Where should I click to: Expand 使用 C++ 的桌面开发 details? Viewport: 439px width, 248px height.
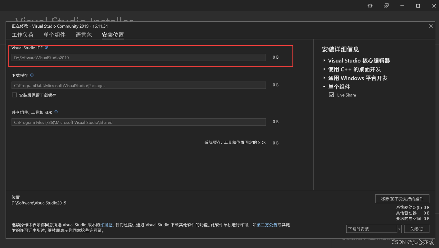click(324, 69)
